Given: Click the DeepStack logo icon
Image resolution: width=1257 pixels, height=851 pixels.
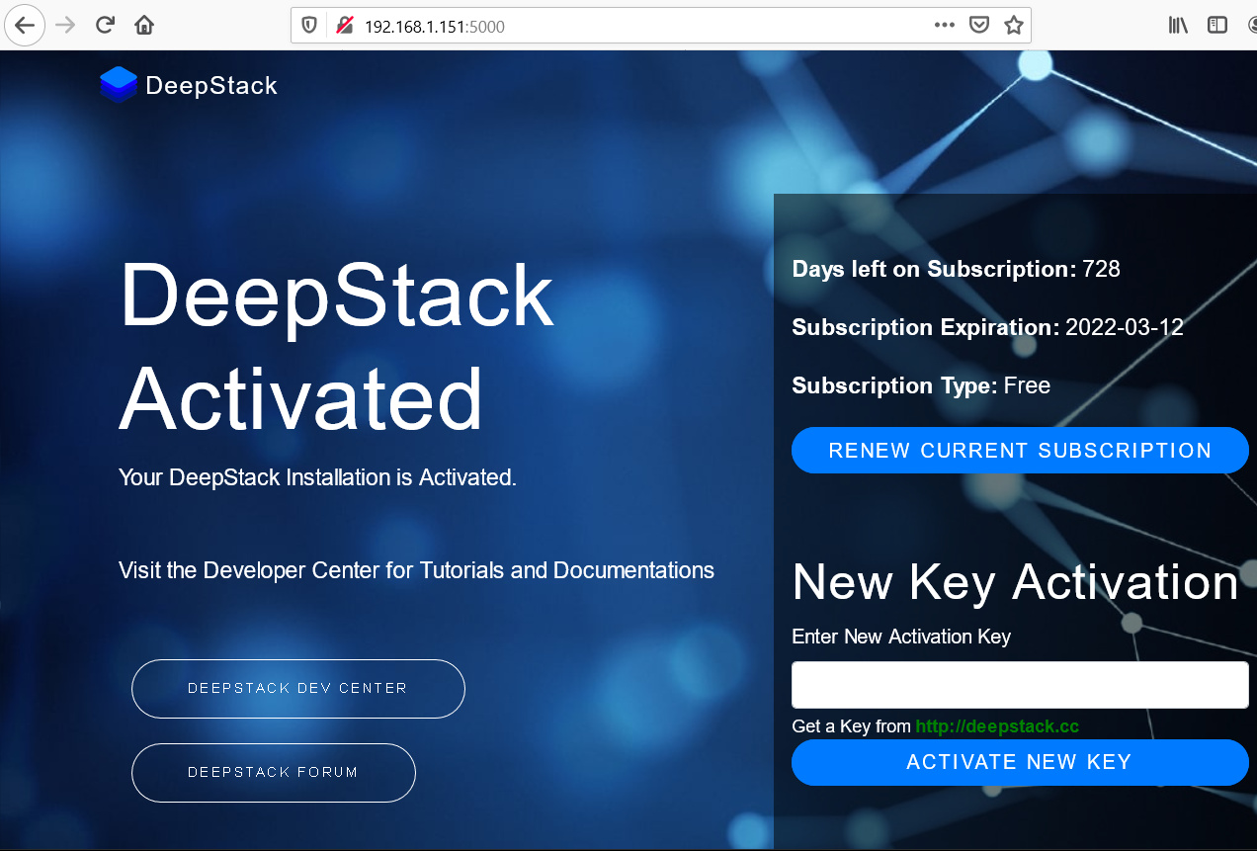Looking at the screenshot, I should pos(118,84).
